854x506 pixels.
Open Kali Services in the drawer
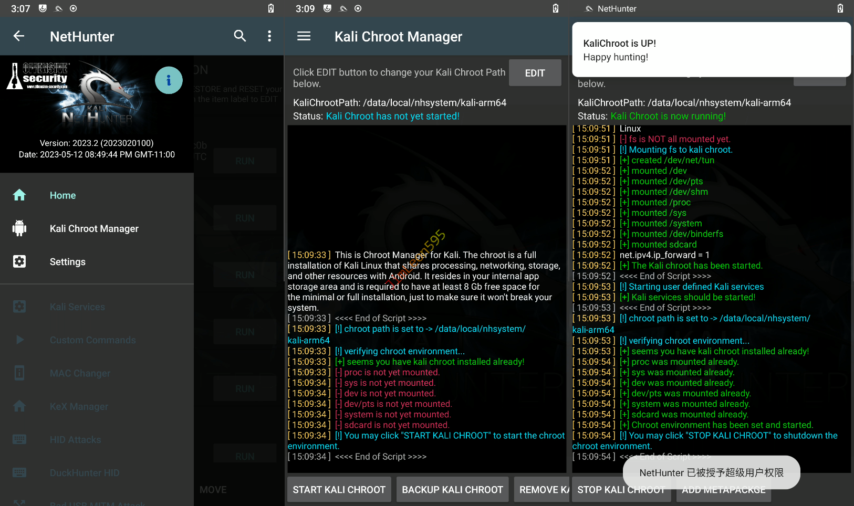77,307
